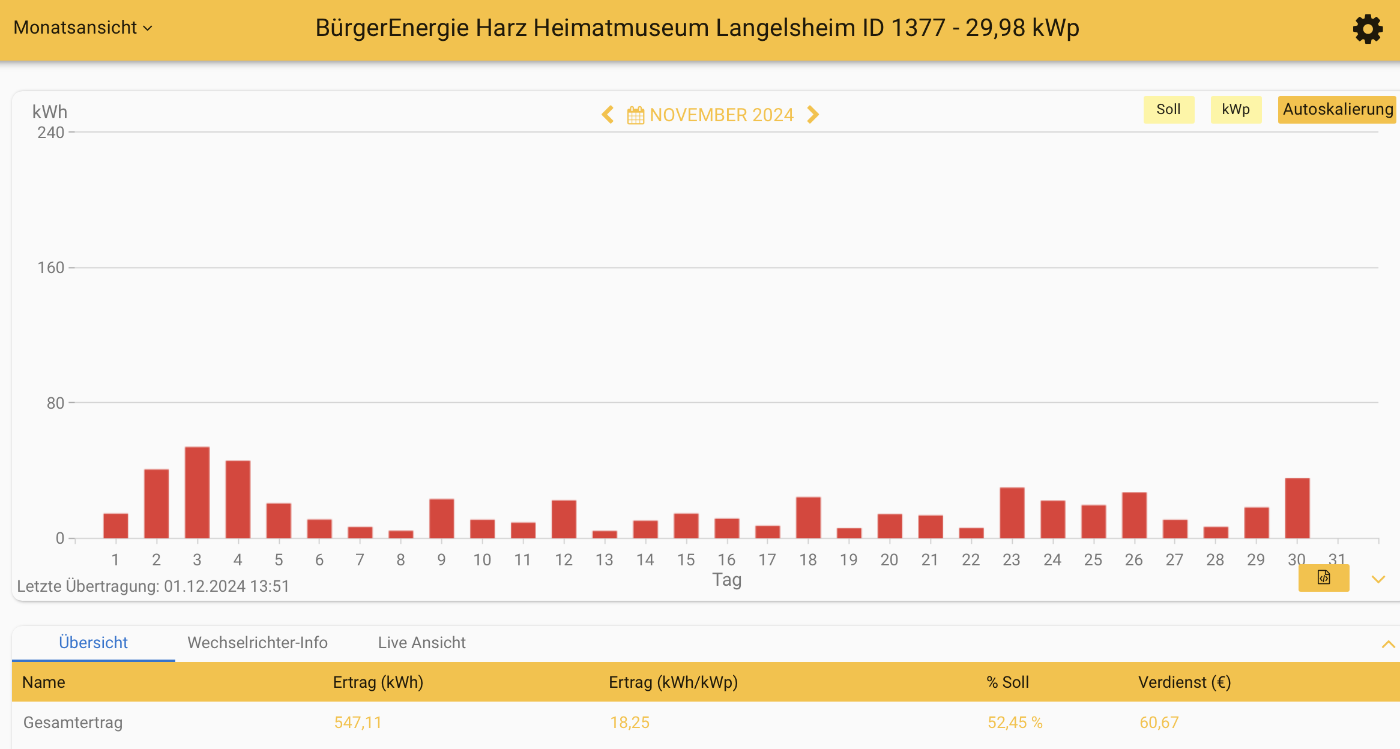Click the Gesamtertrag value 547,11

pyautogui.click(x=358, y=723)
